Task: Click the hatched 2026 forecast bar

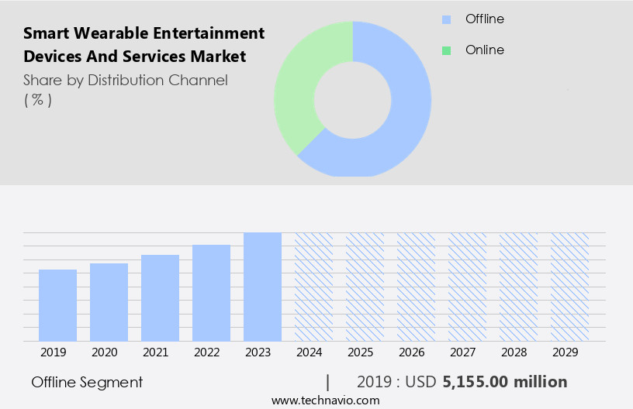Action: click(x=416, y=287)
